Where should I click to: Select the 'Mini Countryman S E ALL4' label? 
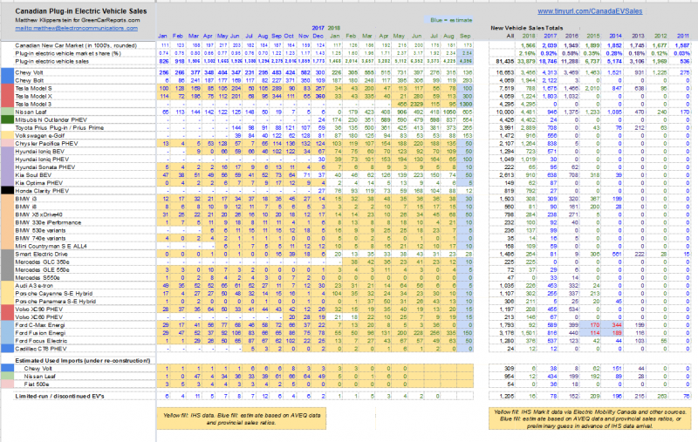coord(51,247)
